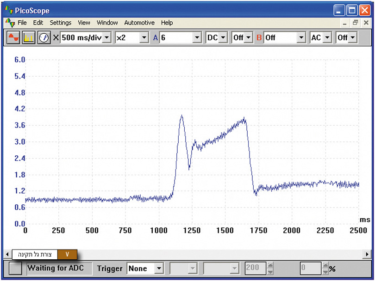Click the meter gauge icon

click(44, 37)
